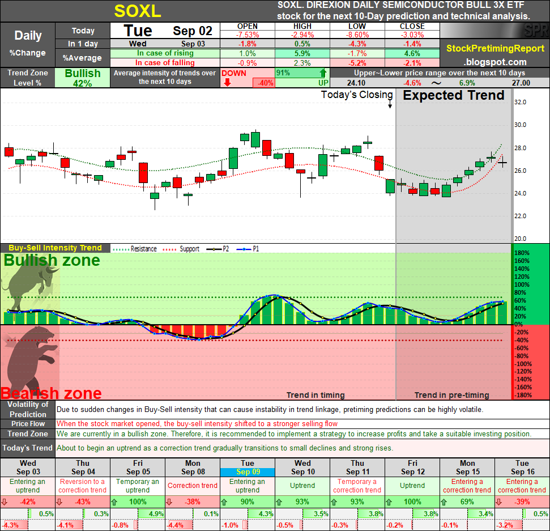Click today's close change -3.03%
The height and width of the screenshot is (531, 550).
412,35
